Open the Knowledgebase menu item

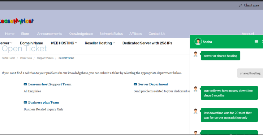[81, 34]
